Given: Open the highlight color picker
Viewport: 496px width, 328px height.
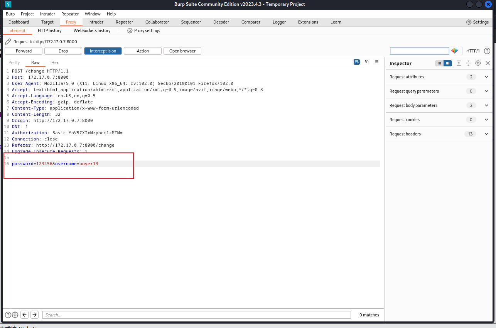Looking at the screenshot, I should pyautogui.click(x=455, y=51).
